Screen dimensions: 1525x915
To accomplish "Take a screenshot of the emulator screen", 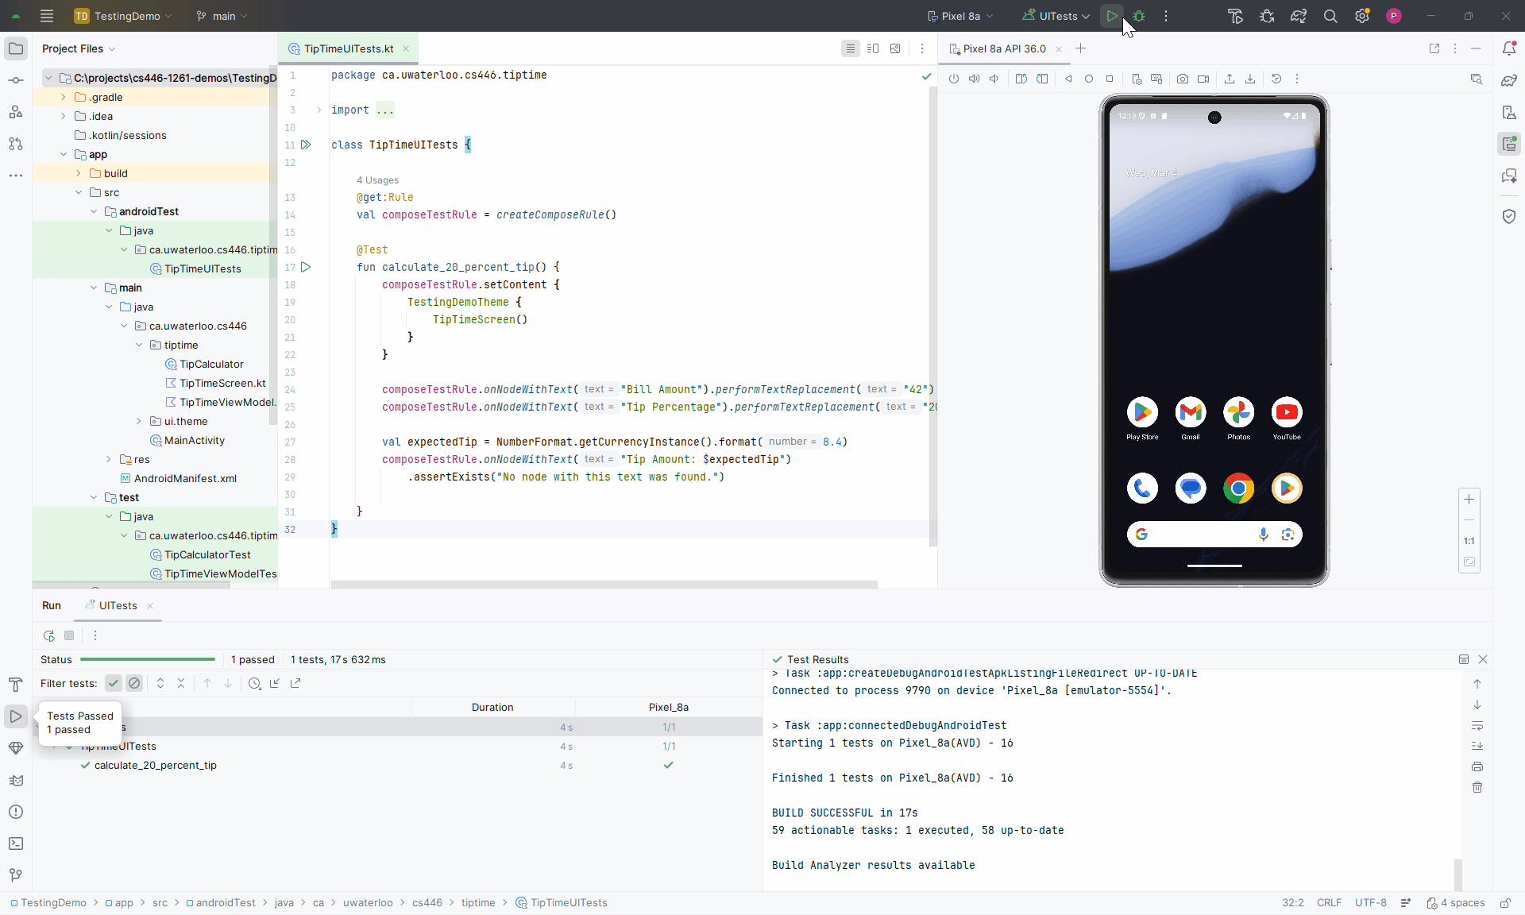I will point(1183,79).
